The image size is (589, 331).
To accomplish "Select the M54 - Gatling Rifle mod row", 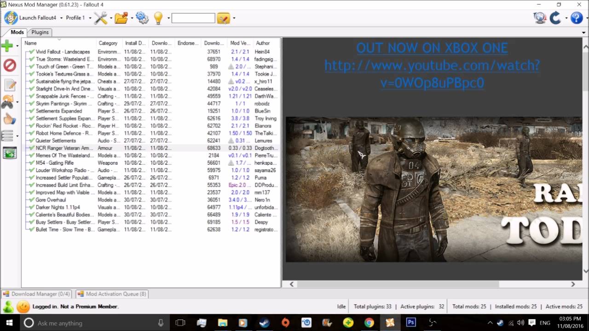I will [151, 163].
